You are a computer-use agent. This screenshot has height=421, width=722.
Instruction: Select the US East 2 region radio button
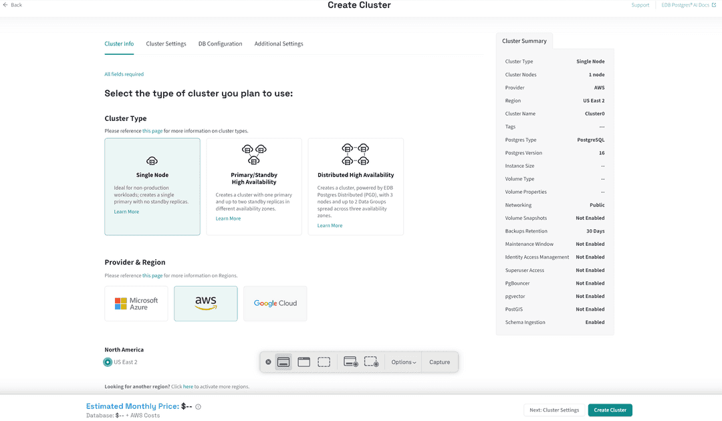pos(108,362)
